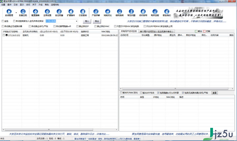Image resolution: width=237 pixels, height=141 pixels.
Task: Enable 自动禁用随身wifi checkbox
Action: 54,26
